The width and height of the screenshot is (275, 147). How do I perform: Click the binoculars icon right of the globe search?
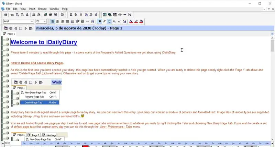coord(51,15)
